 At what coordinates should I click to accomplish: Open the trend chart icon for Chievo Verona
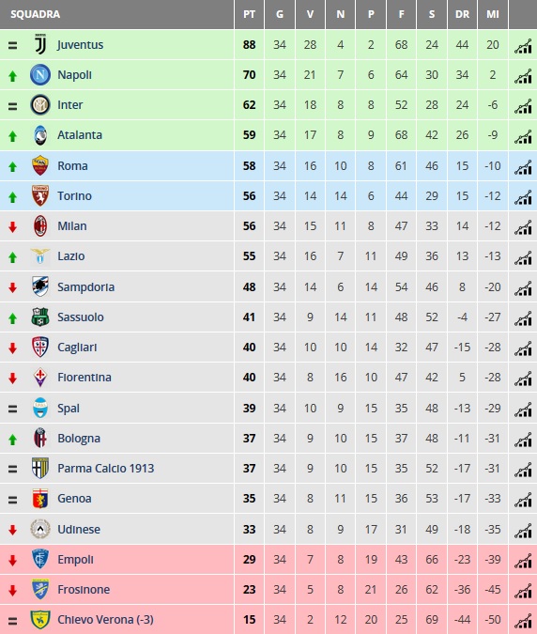click(523, 621)
